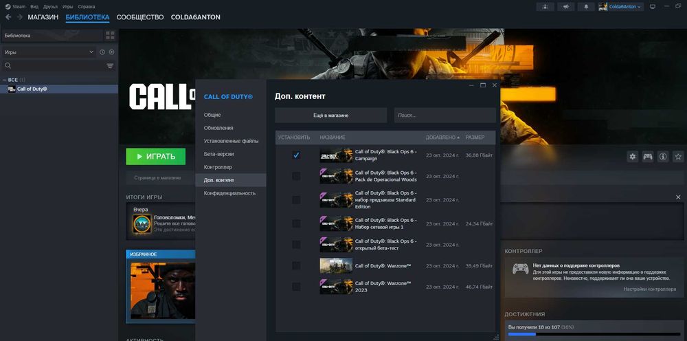Open the Игры menu in the menu bar
This screenshot has height=341, width=687.
[67, 7]
